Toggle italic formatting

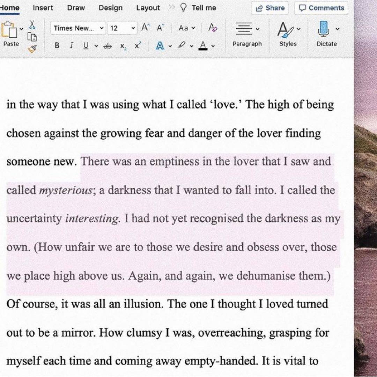tap(71, 46)
